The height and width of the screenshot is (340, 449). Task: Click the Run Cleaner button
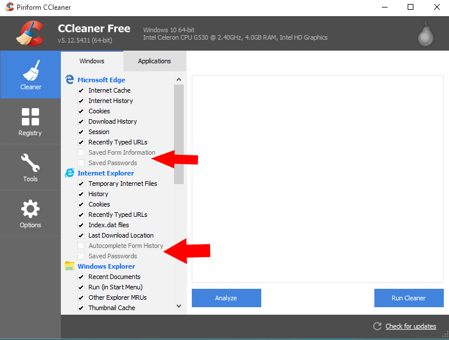point(408,298)
